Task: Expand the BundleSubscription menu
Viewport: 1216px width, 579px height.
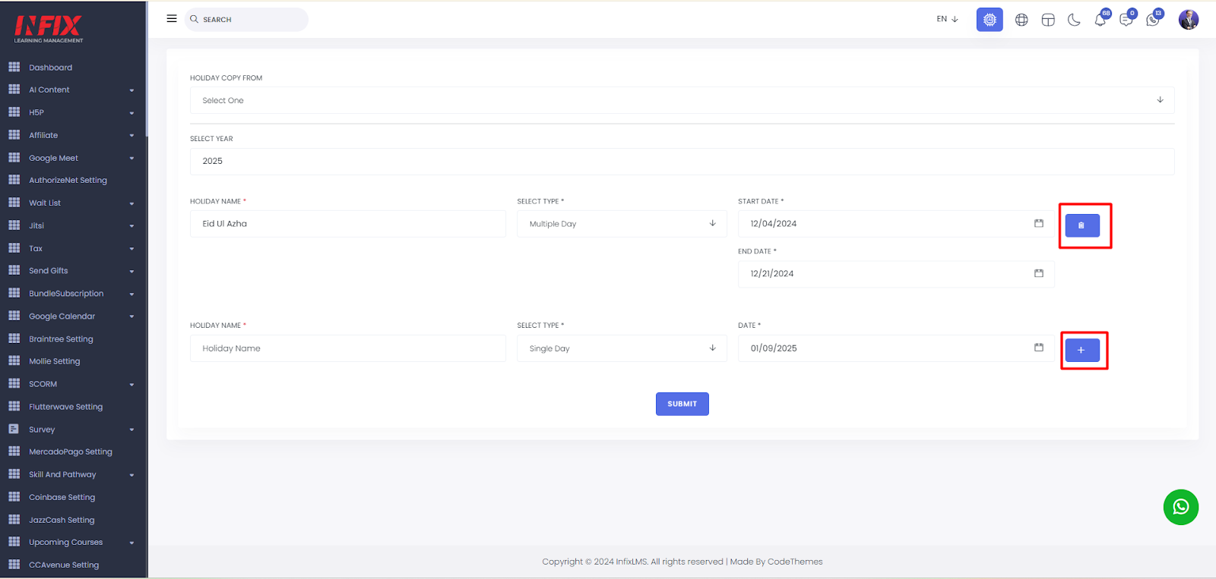Action: tap(72, 293)
